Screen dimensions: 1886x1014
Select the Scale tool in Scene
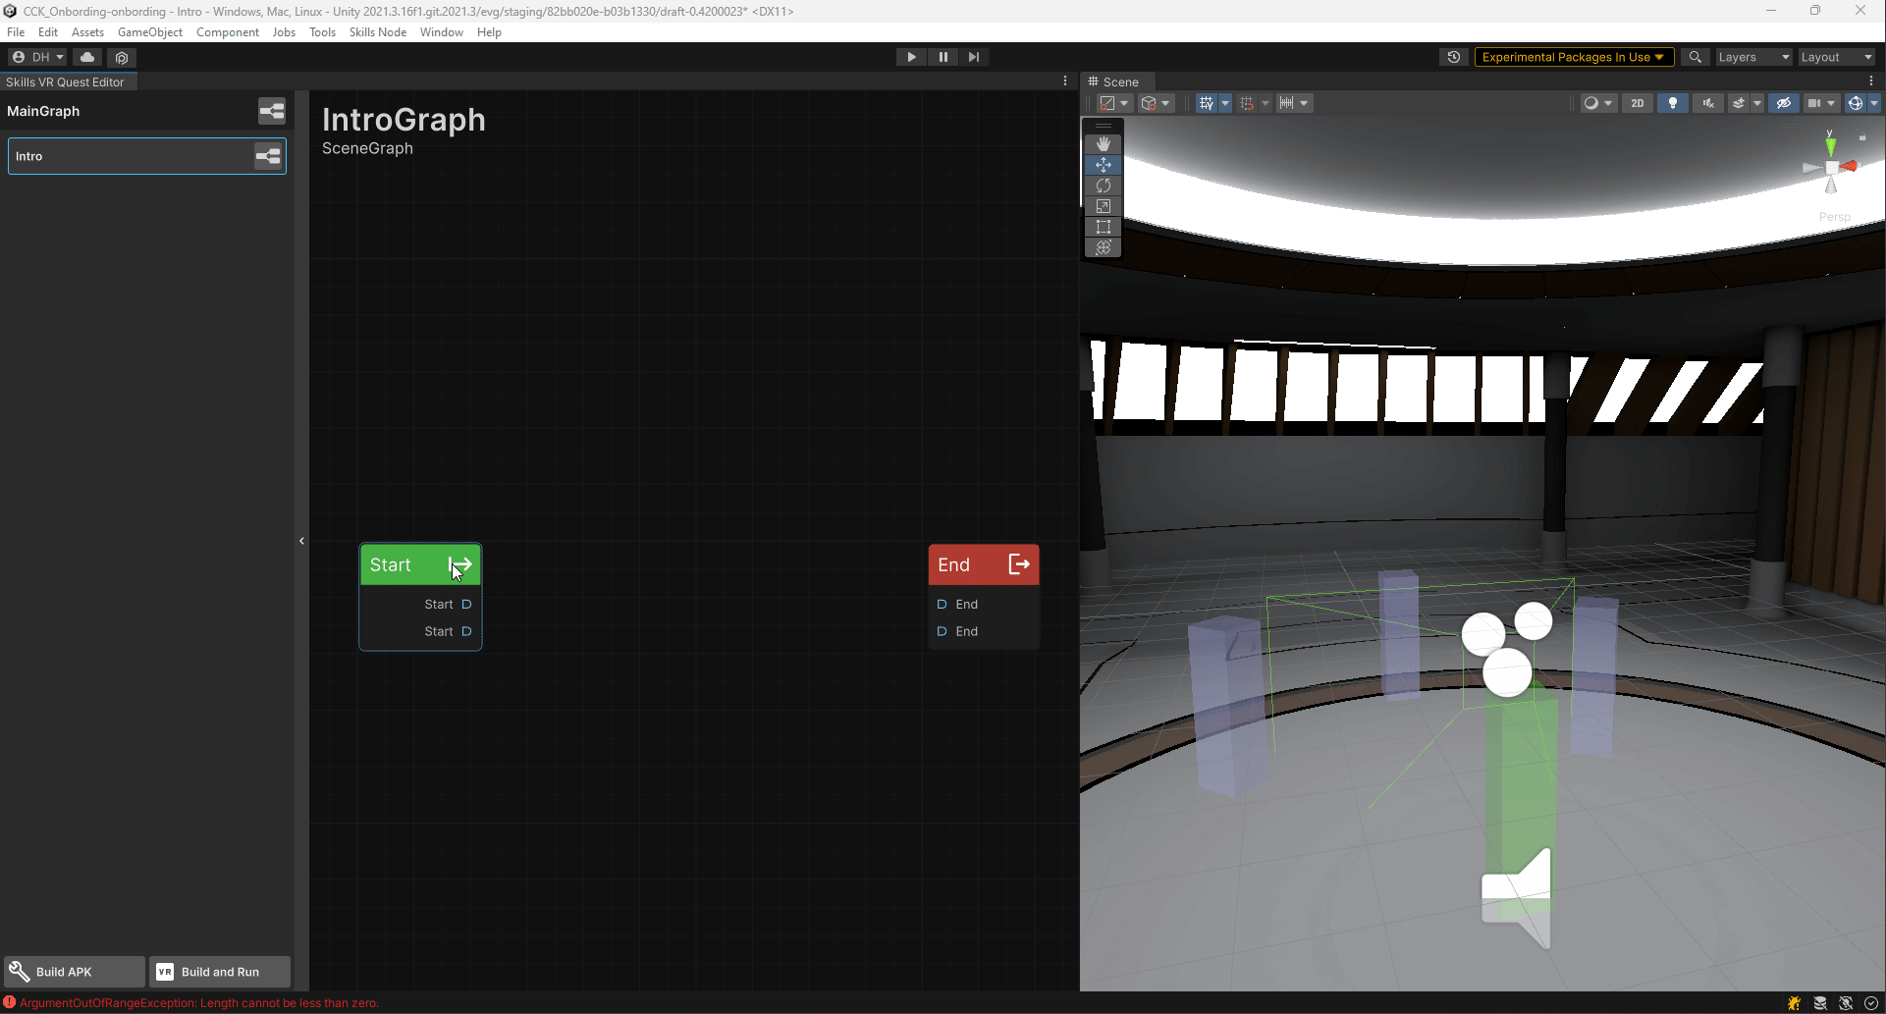pos(1104,206)
